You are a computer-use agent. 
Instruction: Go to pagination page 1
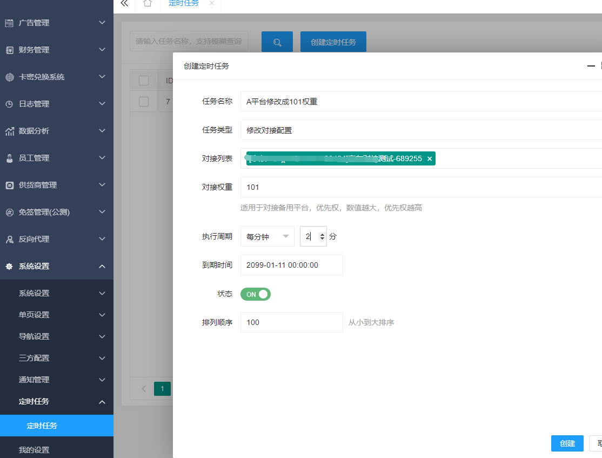point(163,389)
